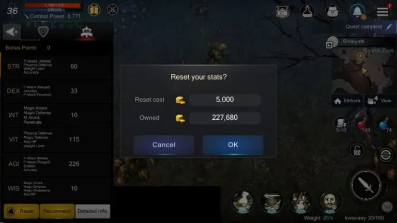Go back with the left arrow
The height and width of the screenshot is (223, 397).
[12, 32]
